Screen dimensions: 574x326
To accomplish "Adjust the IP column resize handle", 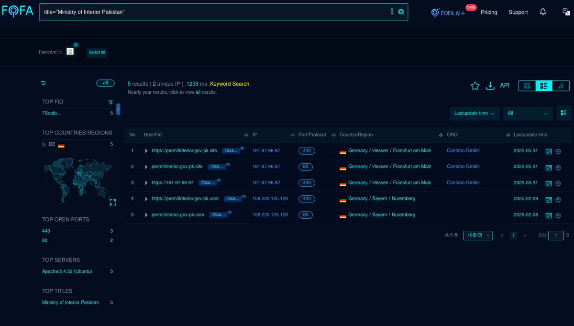I will (x=292, y=135).
